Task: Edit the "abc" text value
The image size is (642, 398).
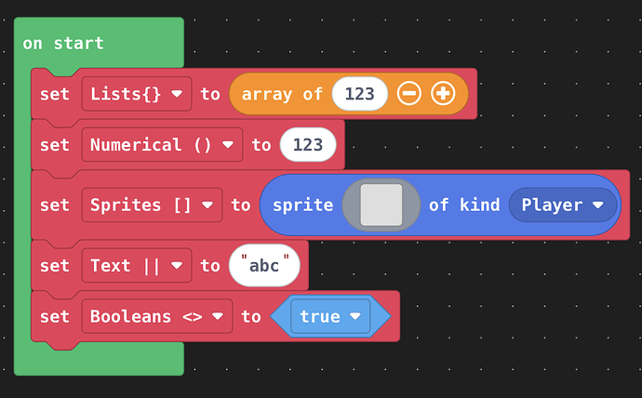Action: coord(264,265)
